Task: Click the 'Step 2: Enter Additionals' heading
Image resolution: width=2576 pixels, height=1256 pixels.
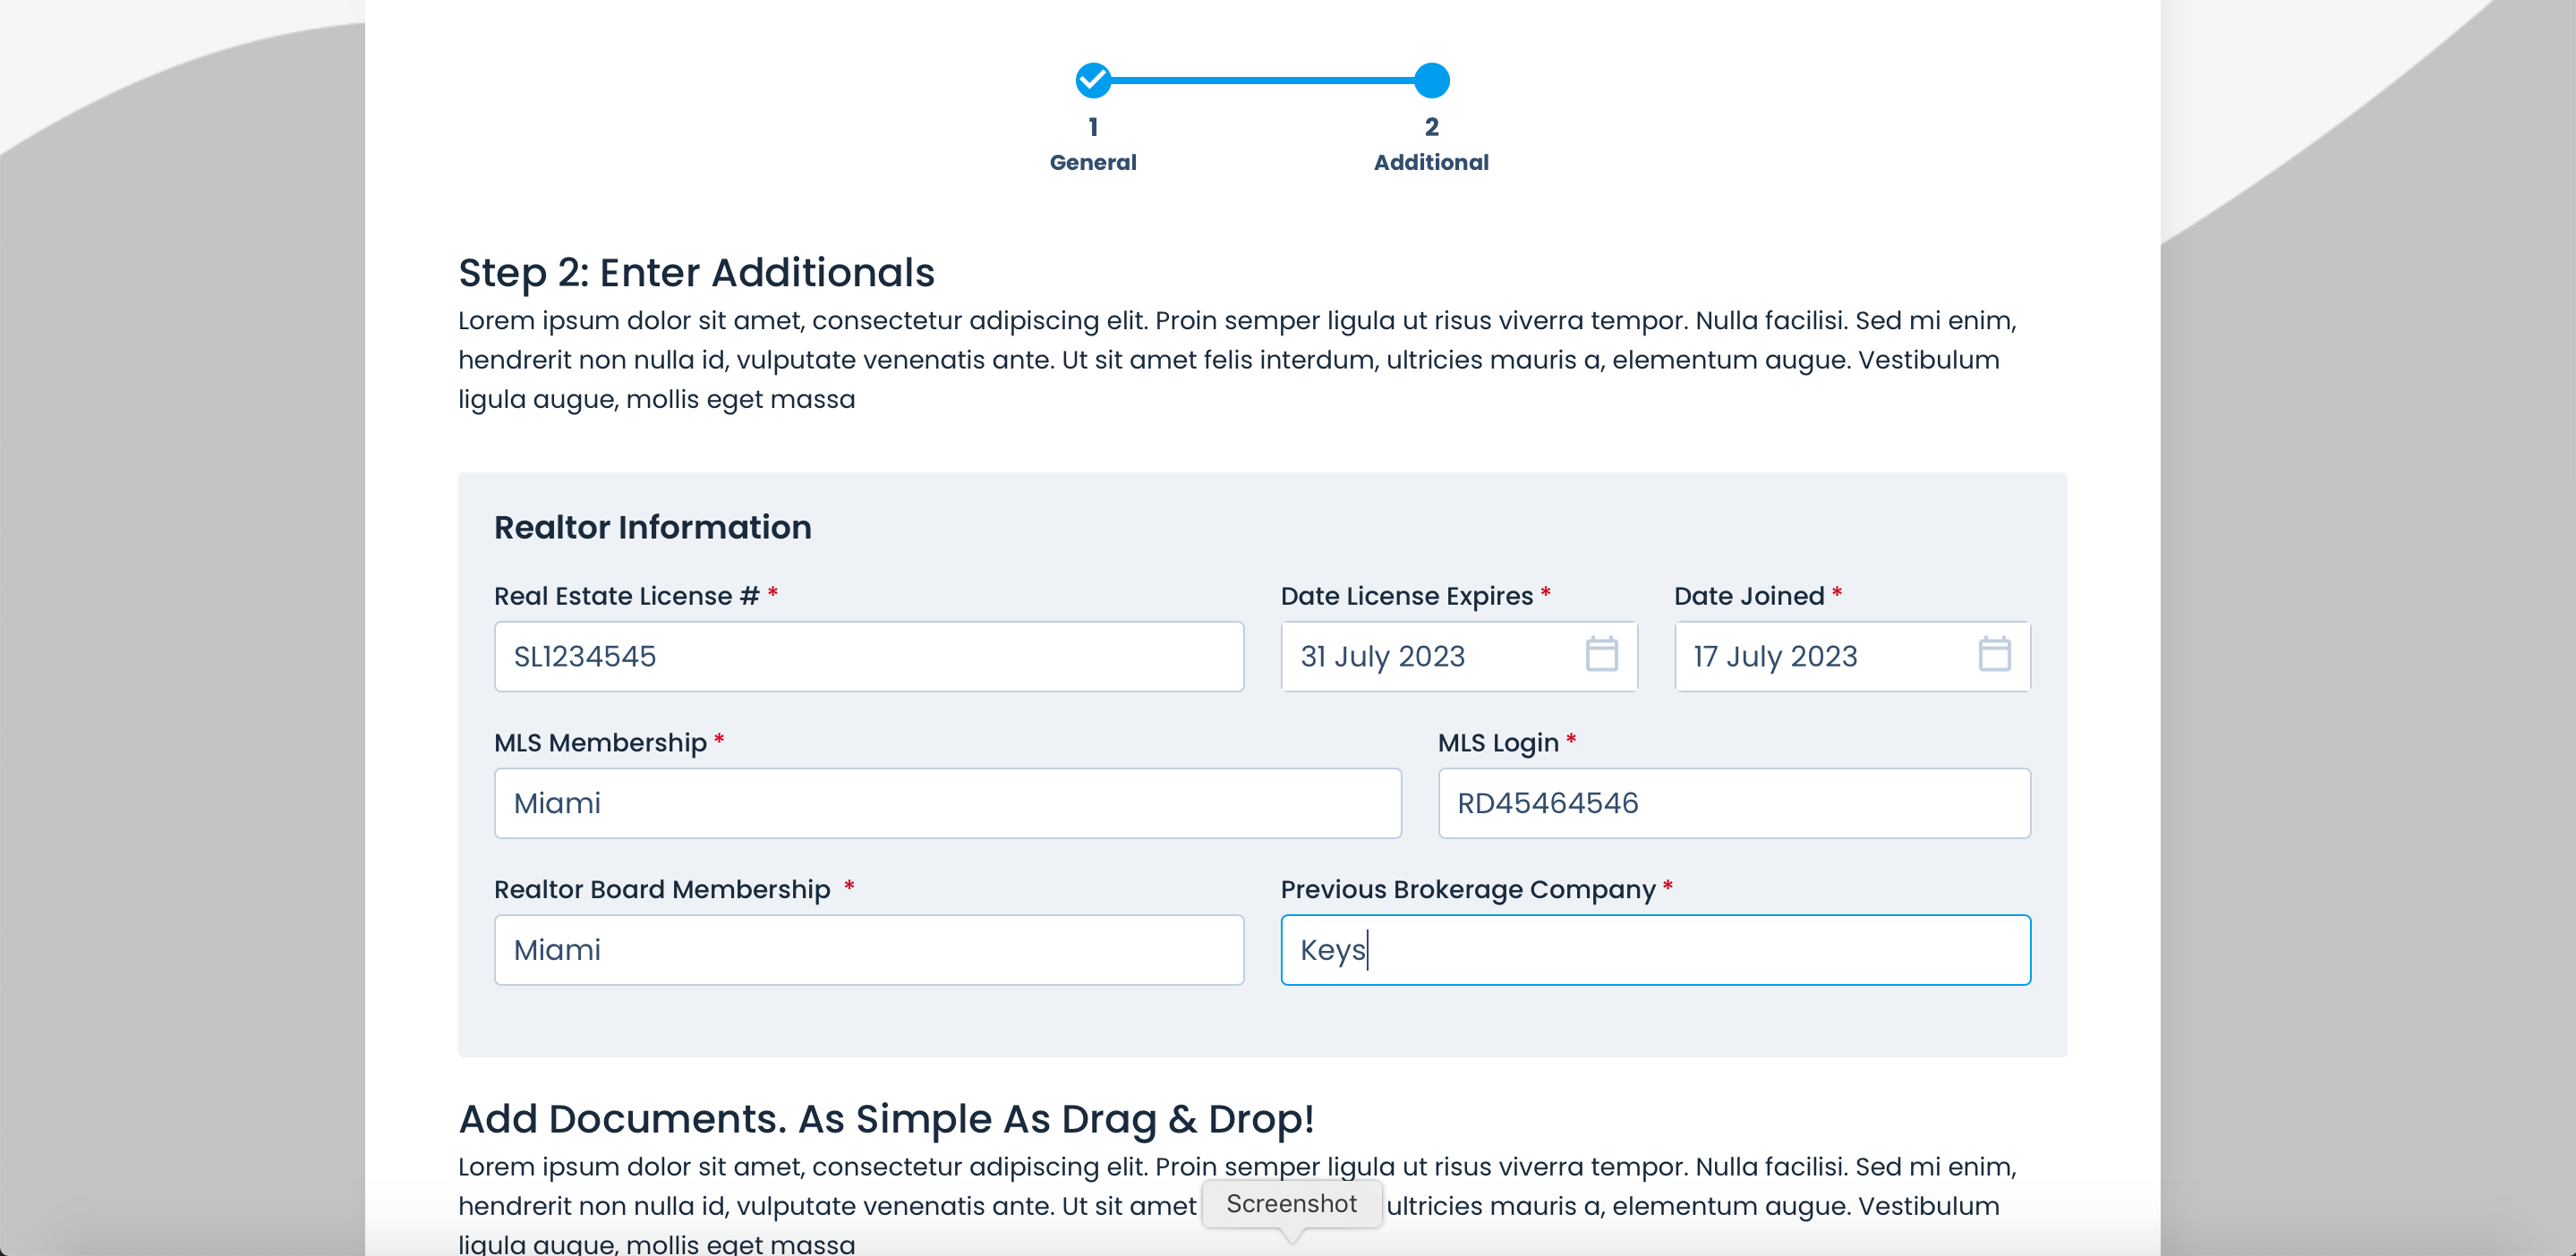Action: coord(696,272)
